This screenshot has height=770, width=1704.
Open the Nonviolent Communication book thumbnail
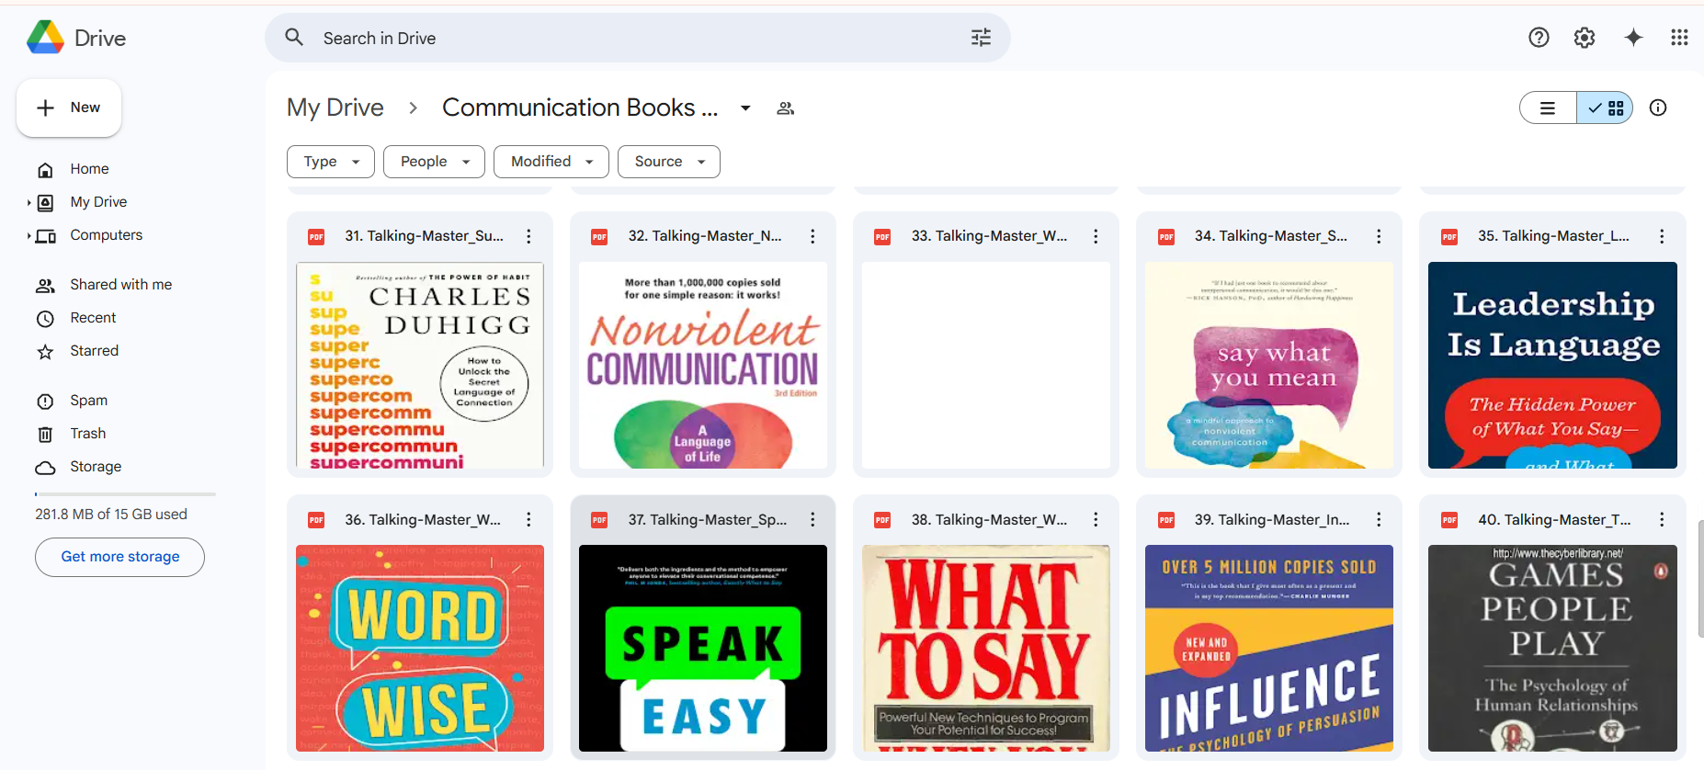pos(703,366)
